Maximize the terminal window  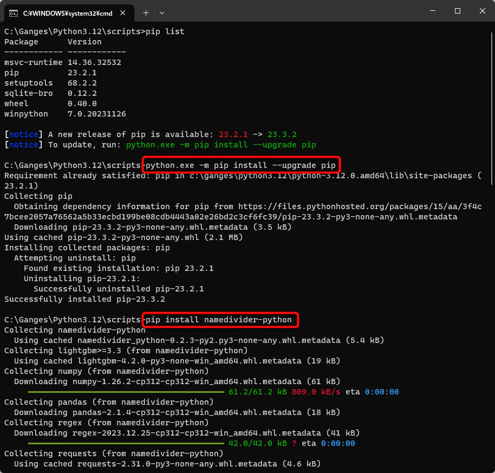pyautogui.click(x=458, y=11)
